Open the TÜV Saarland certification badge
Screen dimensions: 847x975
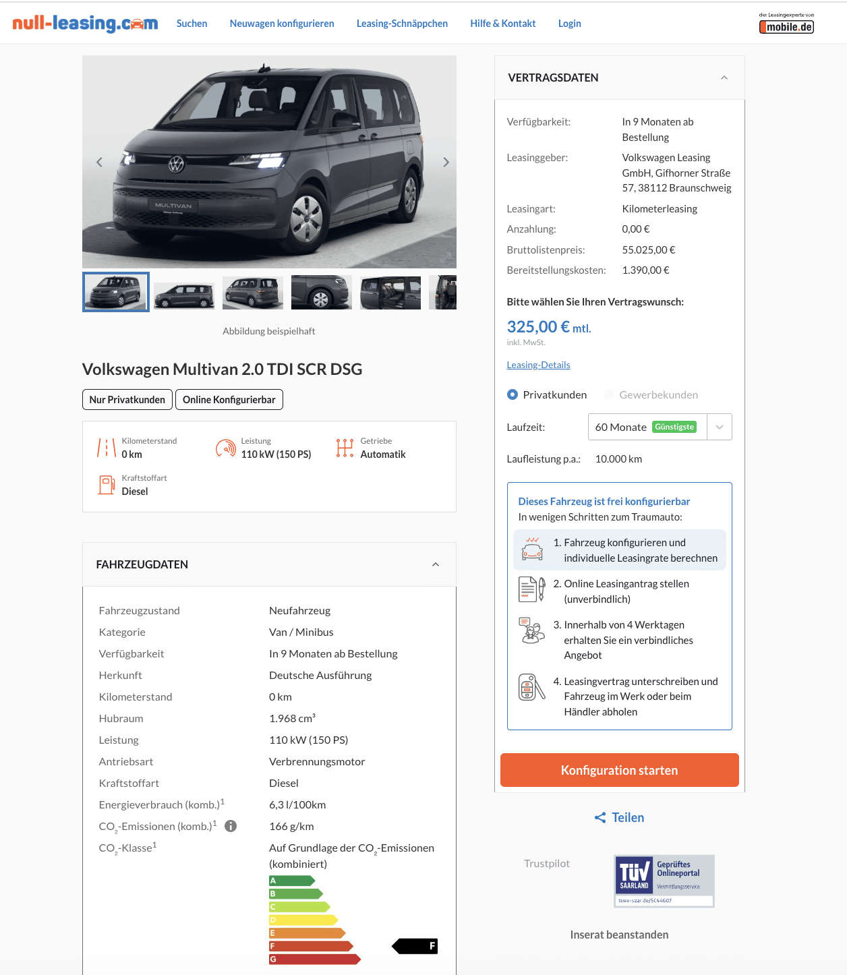pyautogui.click(x=664, y=881)
